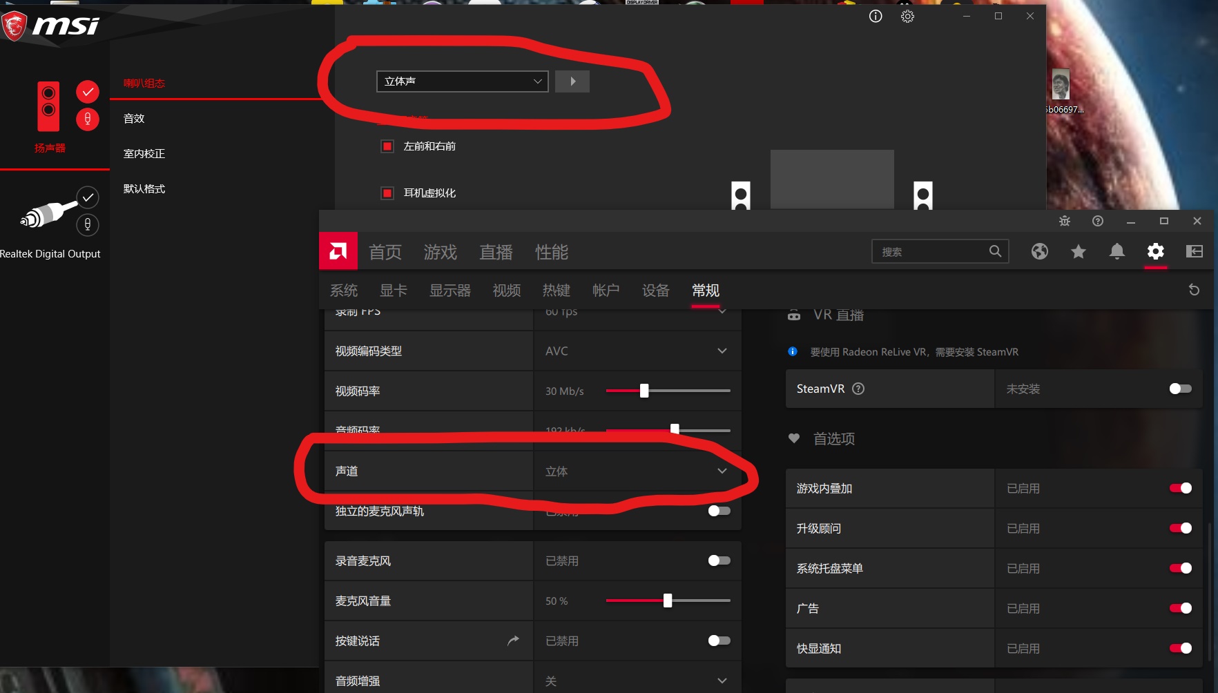Image resolution: width=1218 pixels, height=693 pixels.
Task: Click the right front speaker icon
Action: [923, 195]
